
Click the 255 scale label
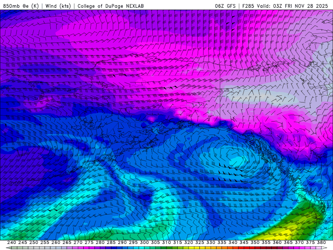[x=45, y=242]
